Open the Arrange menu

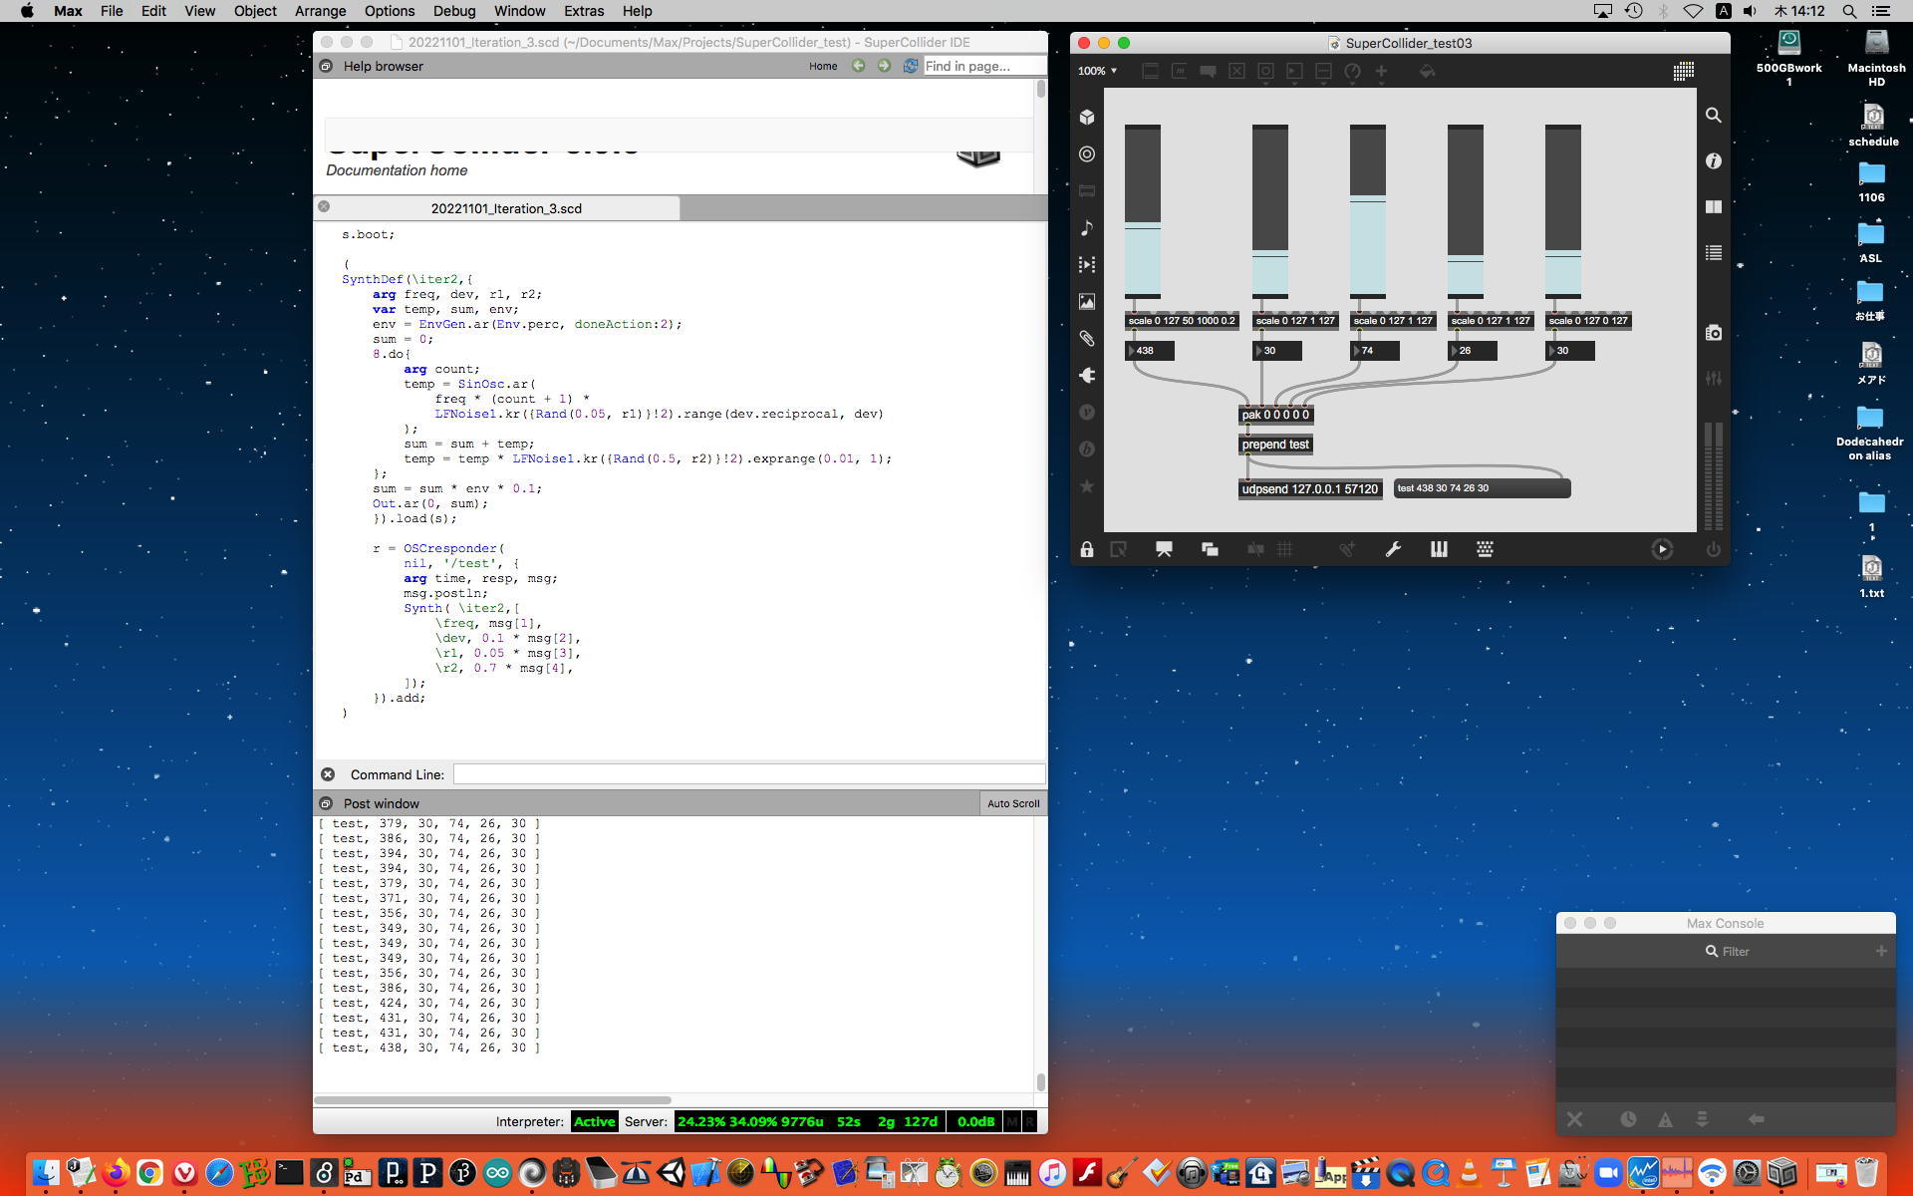(x=320, y=11)
